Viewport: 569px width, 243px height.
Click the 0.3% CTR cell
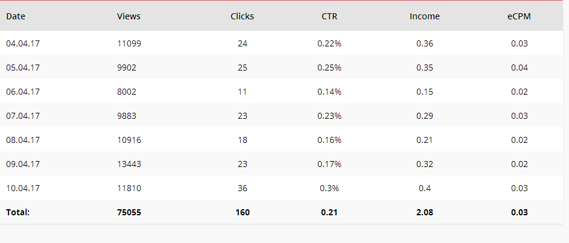click(x=329, y=188)
